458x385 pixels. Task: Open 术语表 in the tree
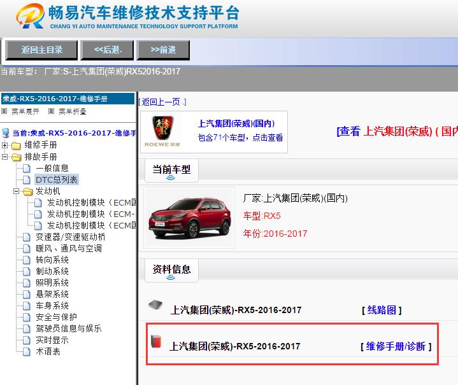48,351
